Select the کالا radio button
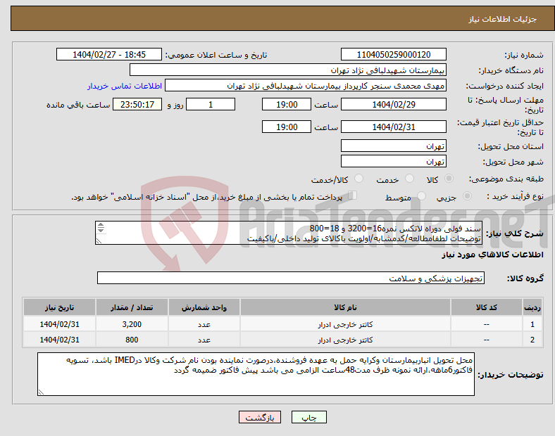Screen dimensions: 555x436 click(x=449, y=179)
